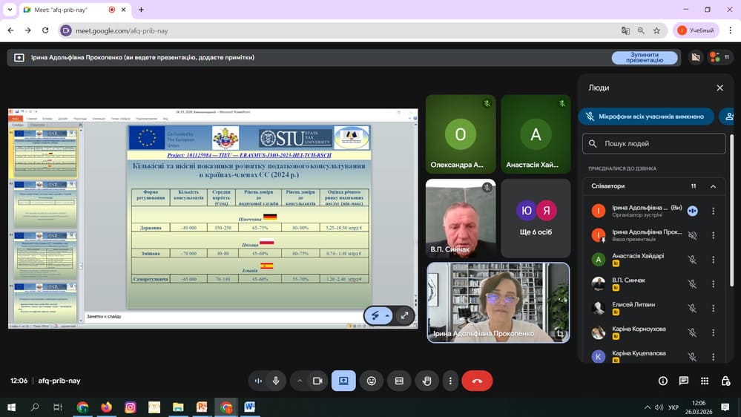Toggle closed captions button
Screen dimensions: 741x417
point(399,381)
